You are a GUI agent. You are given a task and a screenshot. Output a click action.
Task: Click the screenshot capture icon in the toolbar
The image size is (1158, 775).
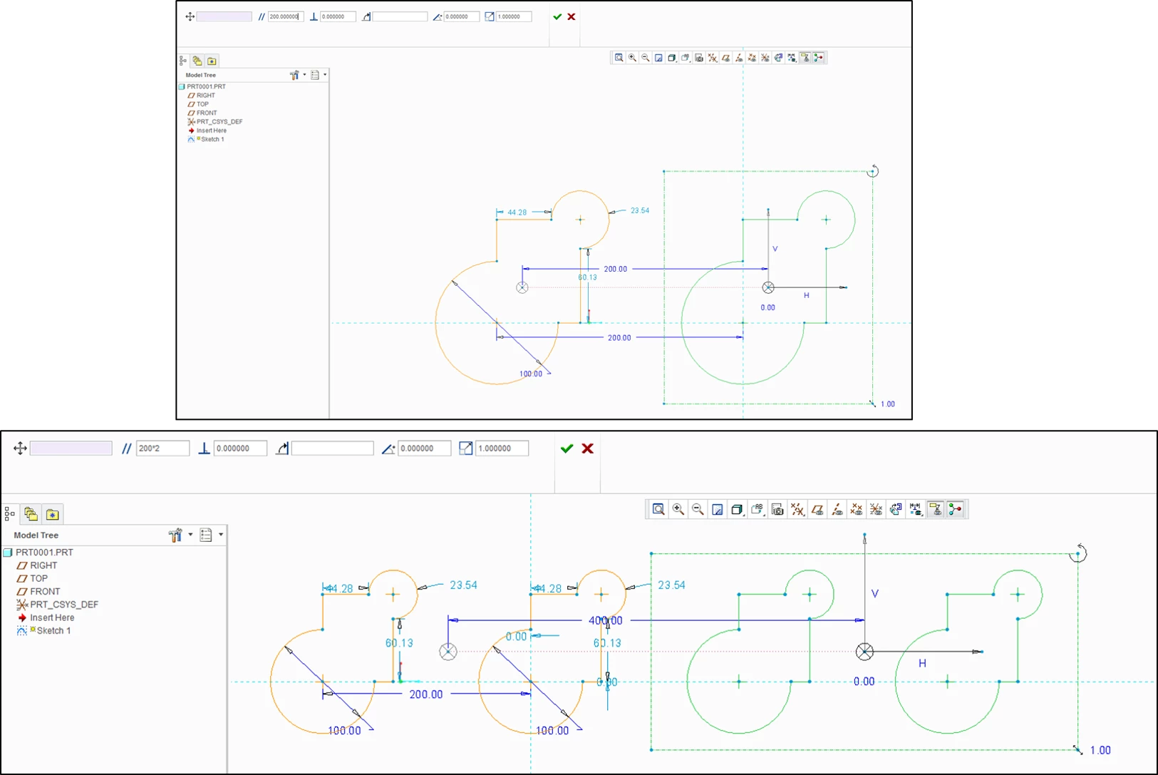[777, 509]
